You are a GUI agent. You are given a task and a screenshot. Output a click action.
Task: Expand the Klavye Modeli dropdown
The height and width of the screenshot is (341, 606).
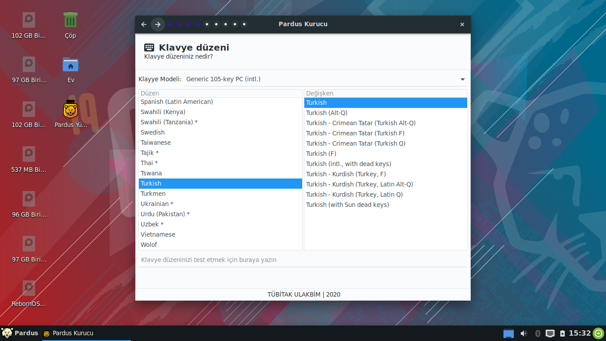[x=326, y=79]
